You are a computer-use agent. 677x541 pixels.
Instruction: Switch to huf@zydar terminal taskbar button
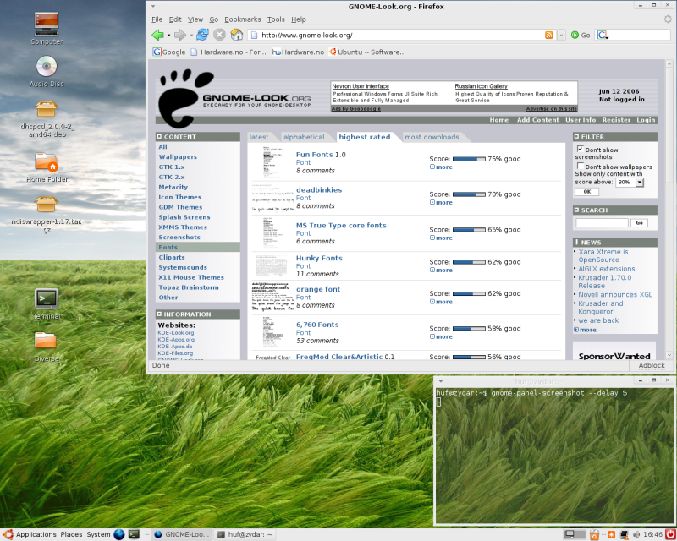pyautogui.click(x=245, y=534)
